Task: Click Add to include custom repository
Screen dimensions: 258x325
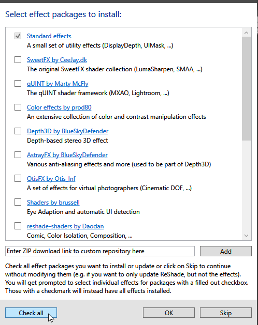Action: (x=226, y=251)
